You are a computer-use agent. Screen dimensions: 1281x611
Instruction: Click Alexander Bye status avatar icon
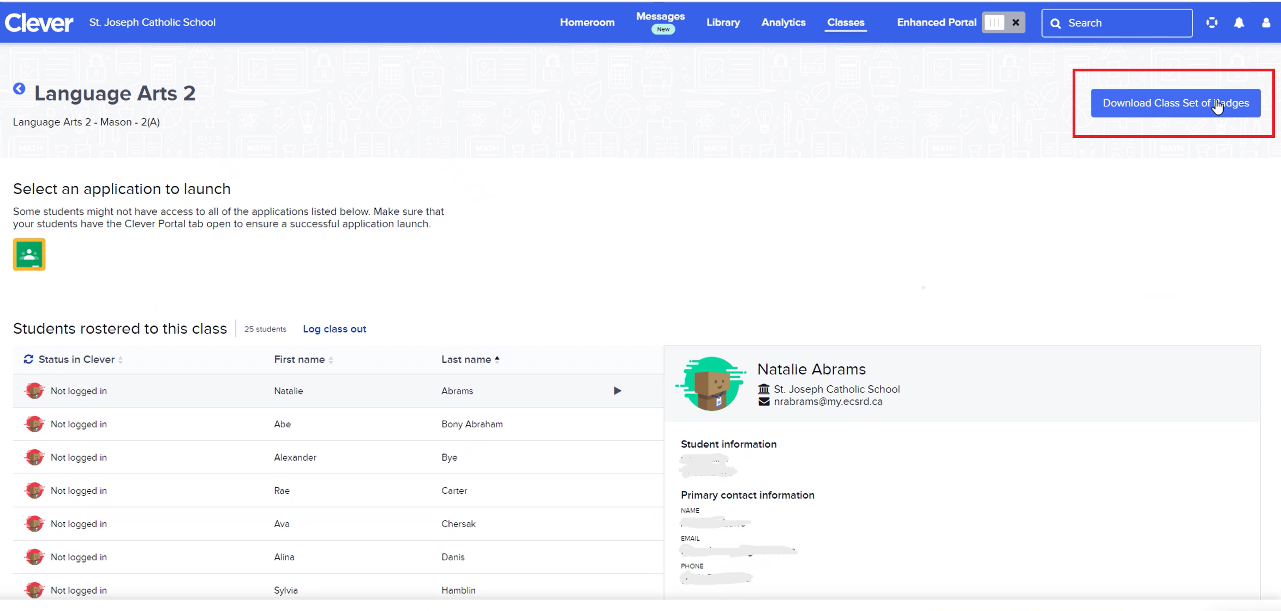[x=34, y=457]
